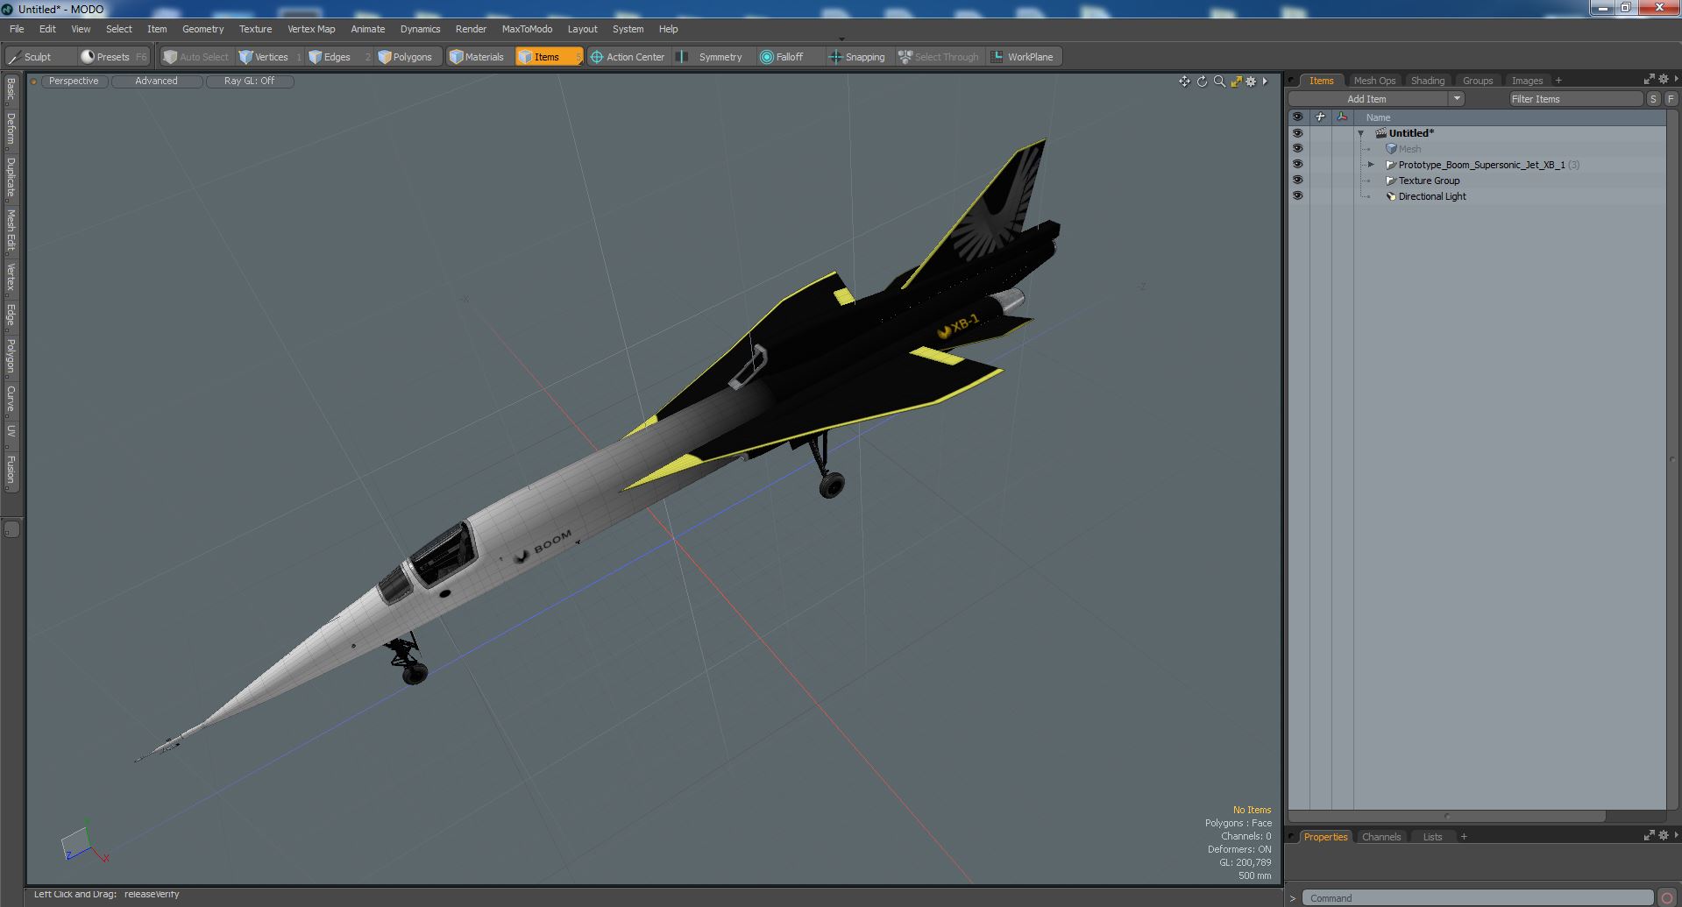
Task: Open Presets browser
Action: pyautogui.click(x=114, y=57)
